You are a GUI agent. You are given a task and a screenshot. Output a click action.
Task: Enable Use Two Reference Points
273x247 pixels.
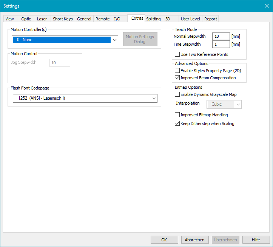coord(177,54)
